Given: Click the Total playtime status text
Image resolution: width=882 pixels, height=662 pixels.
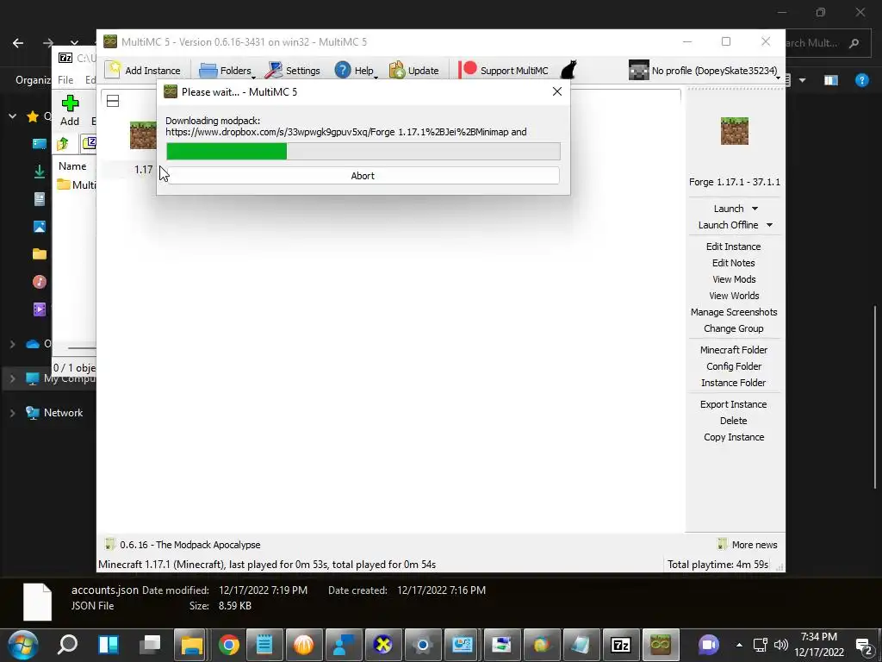Looking at the screenshot, I should coord(717,564).
